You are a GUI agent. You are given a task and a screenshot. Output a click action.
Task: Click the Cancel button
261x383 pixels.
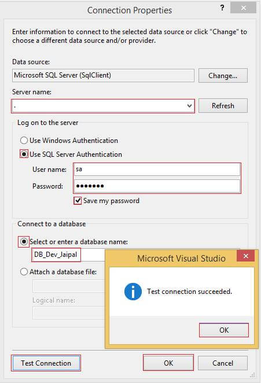(223, 363)
